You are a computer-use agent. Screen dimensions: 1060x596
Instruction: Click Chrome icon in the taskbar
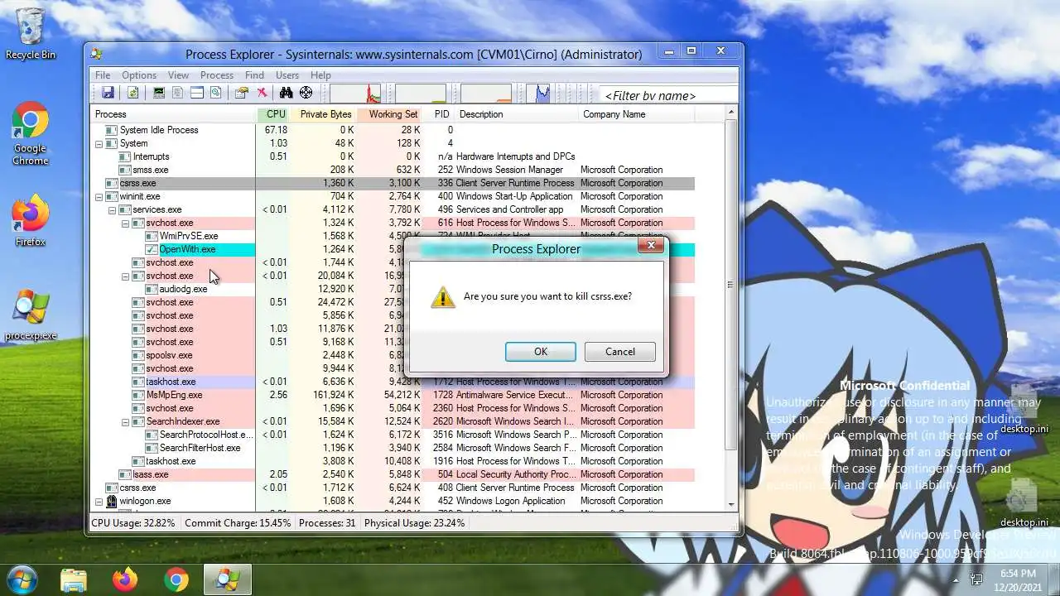point(176,580)
